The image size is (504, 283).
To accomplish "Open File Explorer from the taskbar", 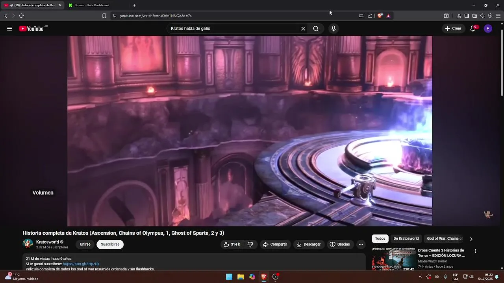I will click(241, 277).
